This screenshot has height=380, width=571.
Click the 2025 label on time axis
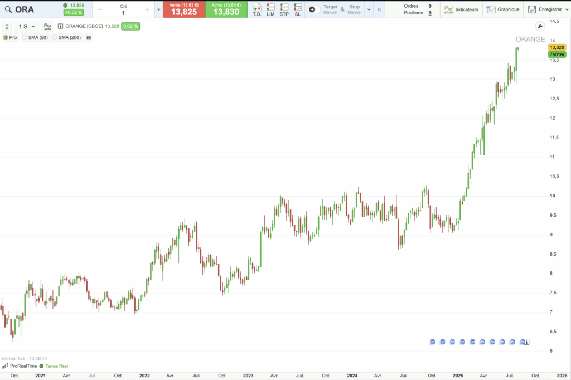(458, 376)
